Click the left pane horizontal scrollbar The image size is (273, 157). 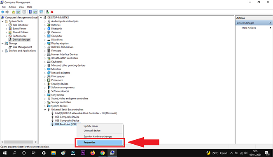tap(19, 142)
